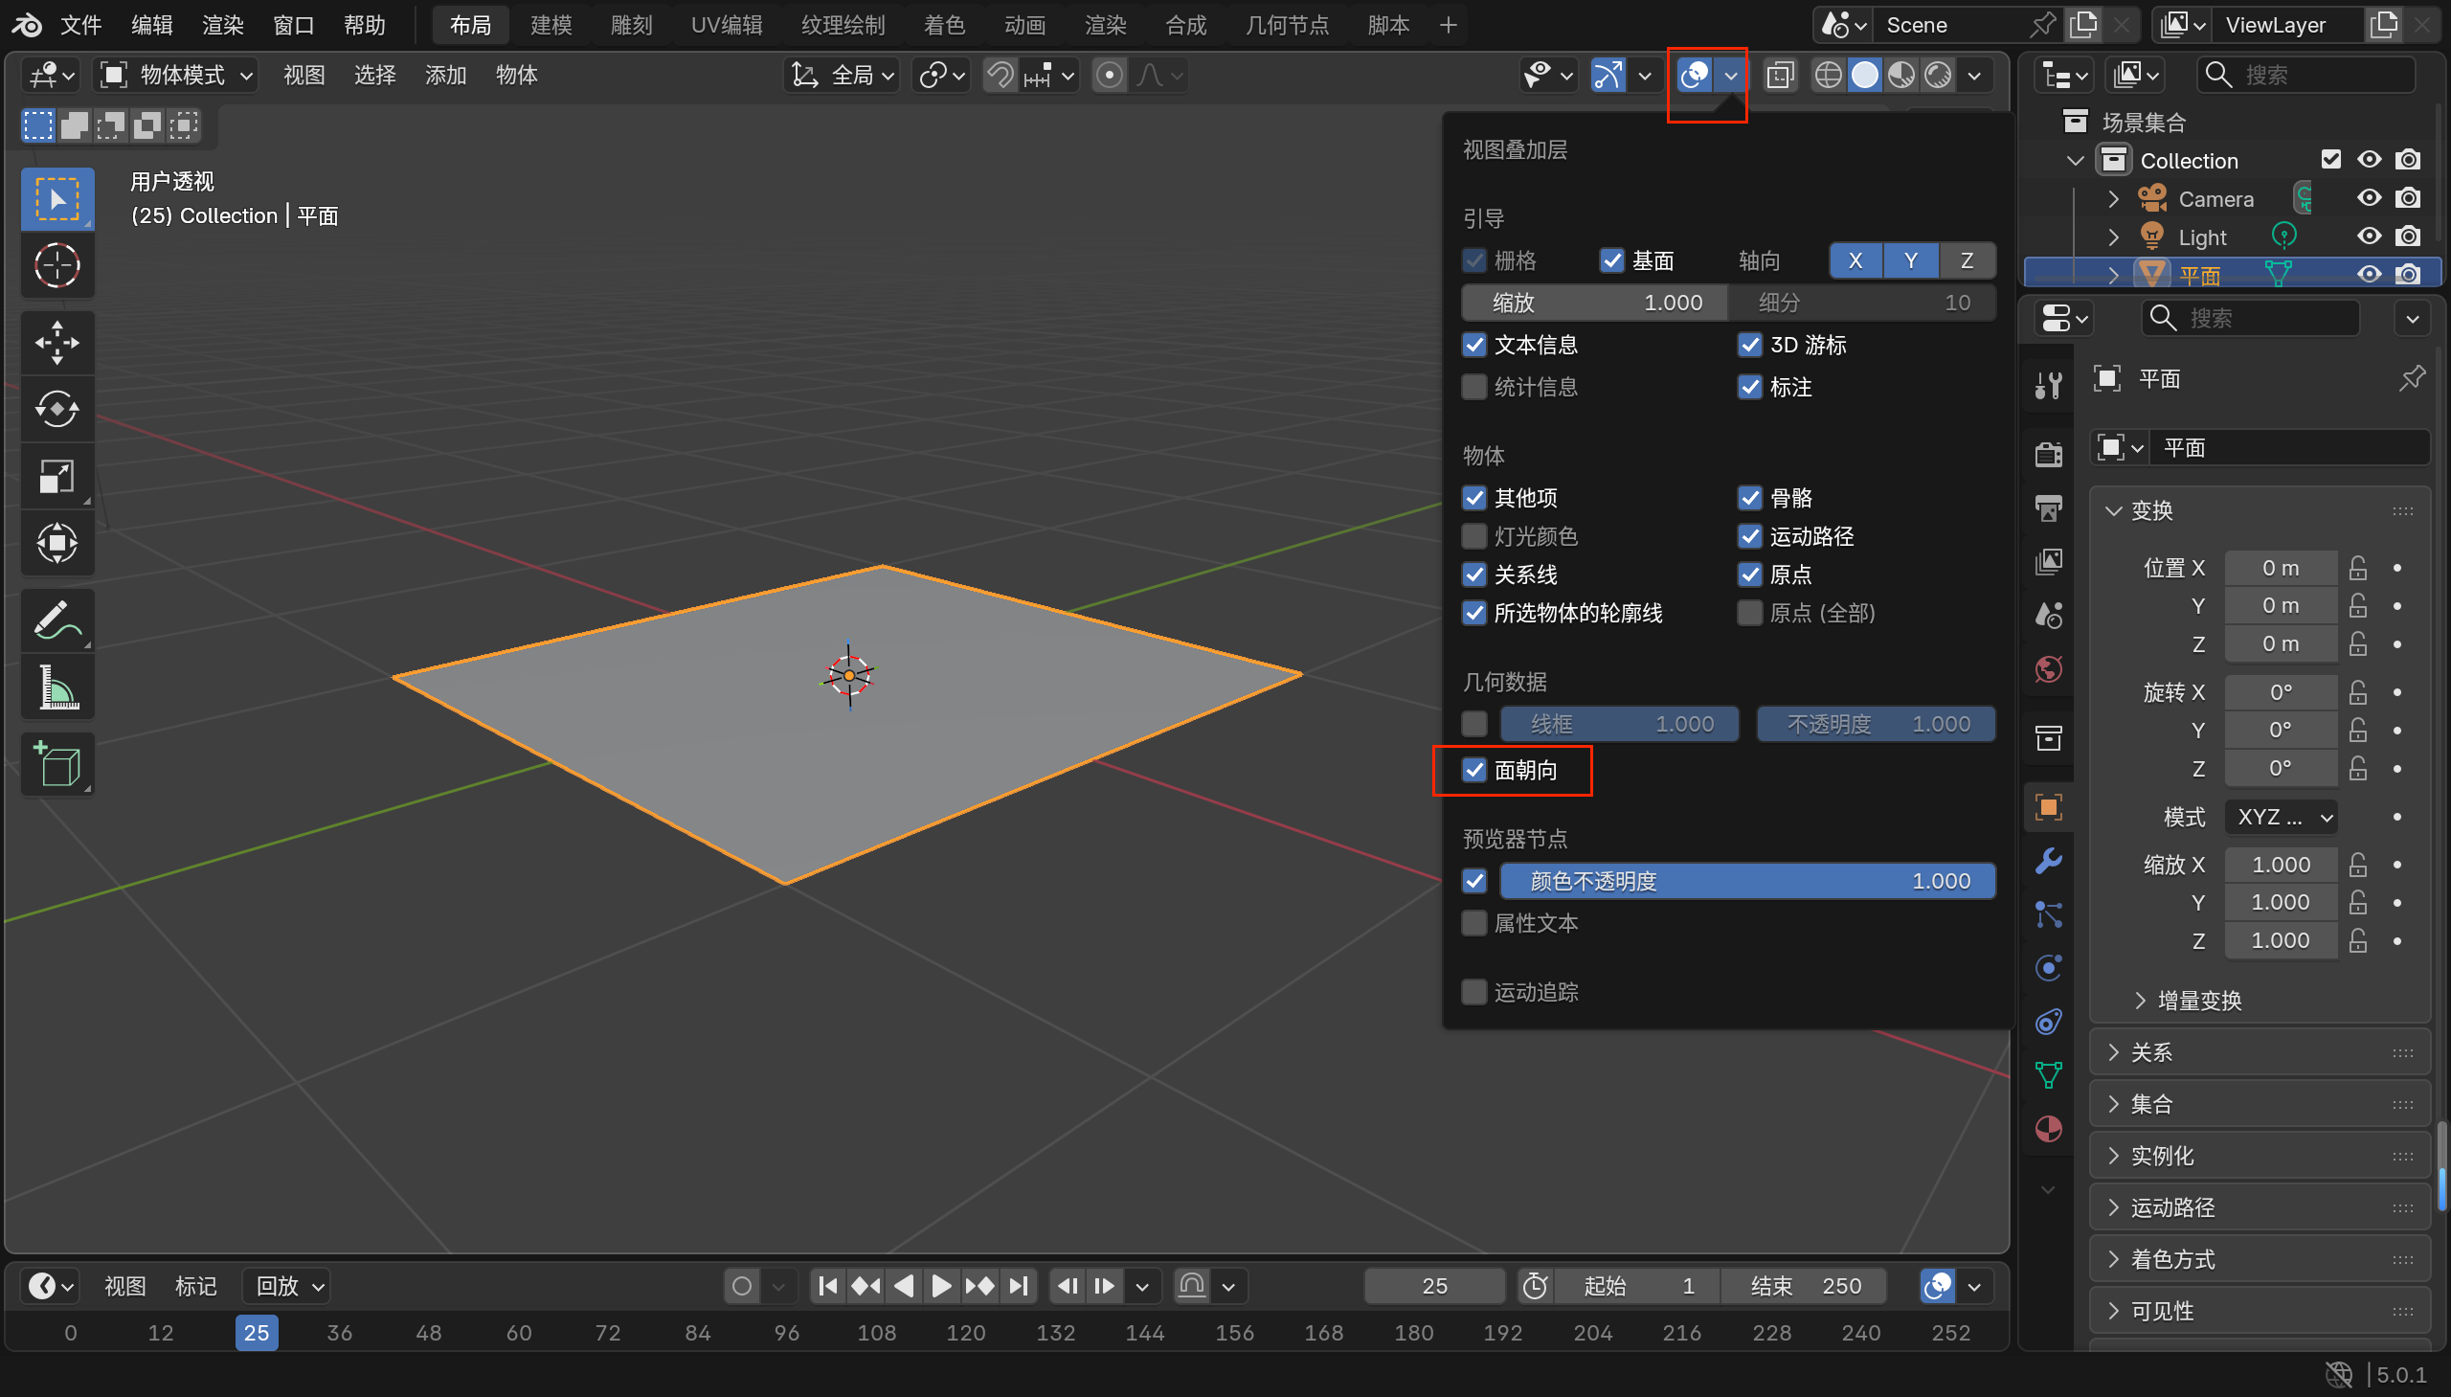Viewport: 2451px width, 1397px height.
Task: Select the Rotate tool
Action: (56, 410)
